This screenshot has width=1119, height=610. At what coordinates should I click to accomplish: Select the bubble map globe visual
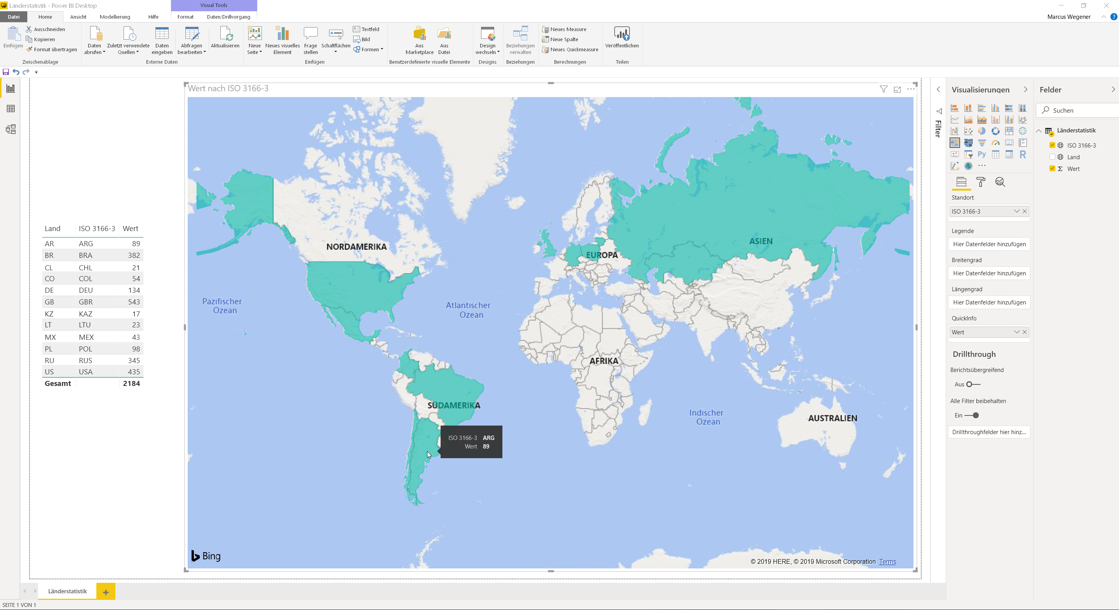click(x=1023, y=131)
